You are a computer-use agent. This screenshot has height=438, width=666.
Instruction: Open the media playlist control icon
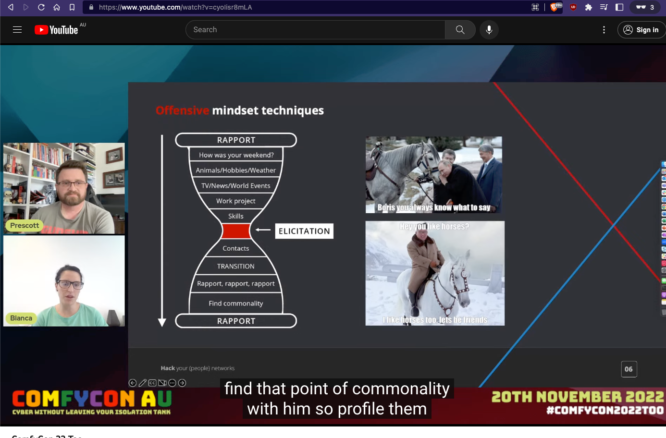pos(604,7)
